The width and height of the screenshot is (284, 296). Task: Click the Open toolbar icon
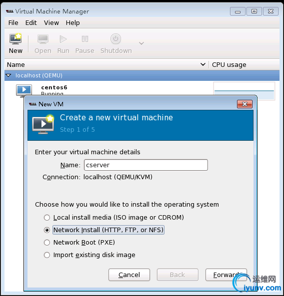pos(43,39)
